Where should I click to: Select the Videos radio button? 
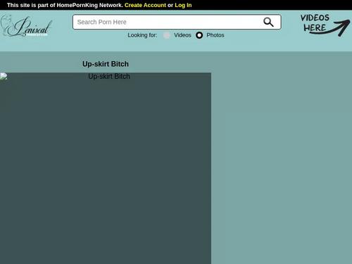pyautogui.click(x=167, y=35)
